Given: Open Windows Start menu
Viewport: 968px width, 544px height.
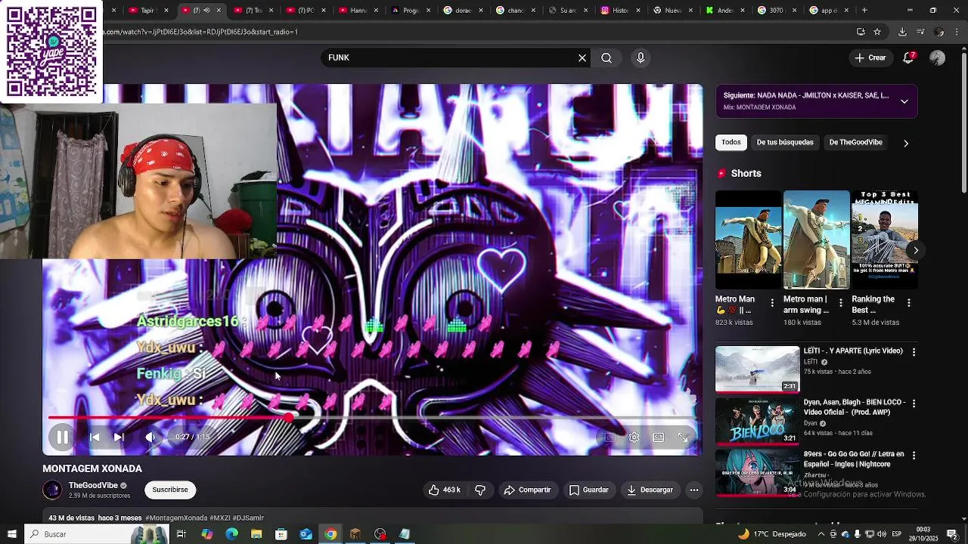Looking at the screenshot, I should coord(11,534).
